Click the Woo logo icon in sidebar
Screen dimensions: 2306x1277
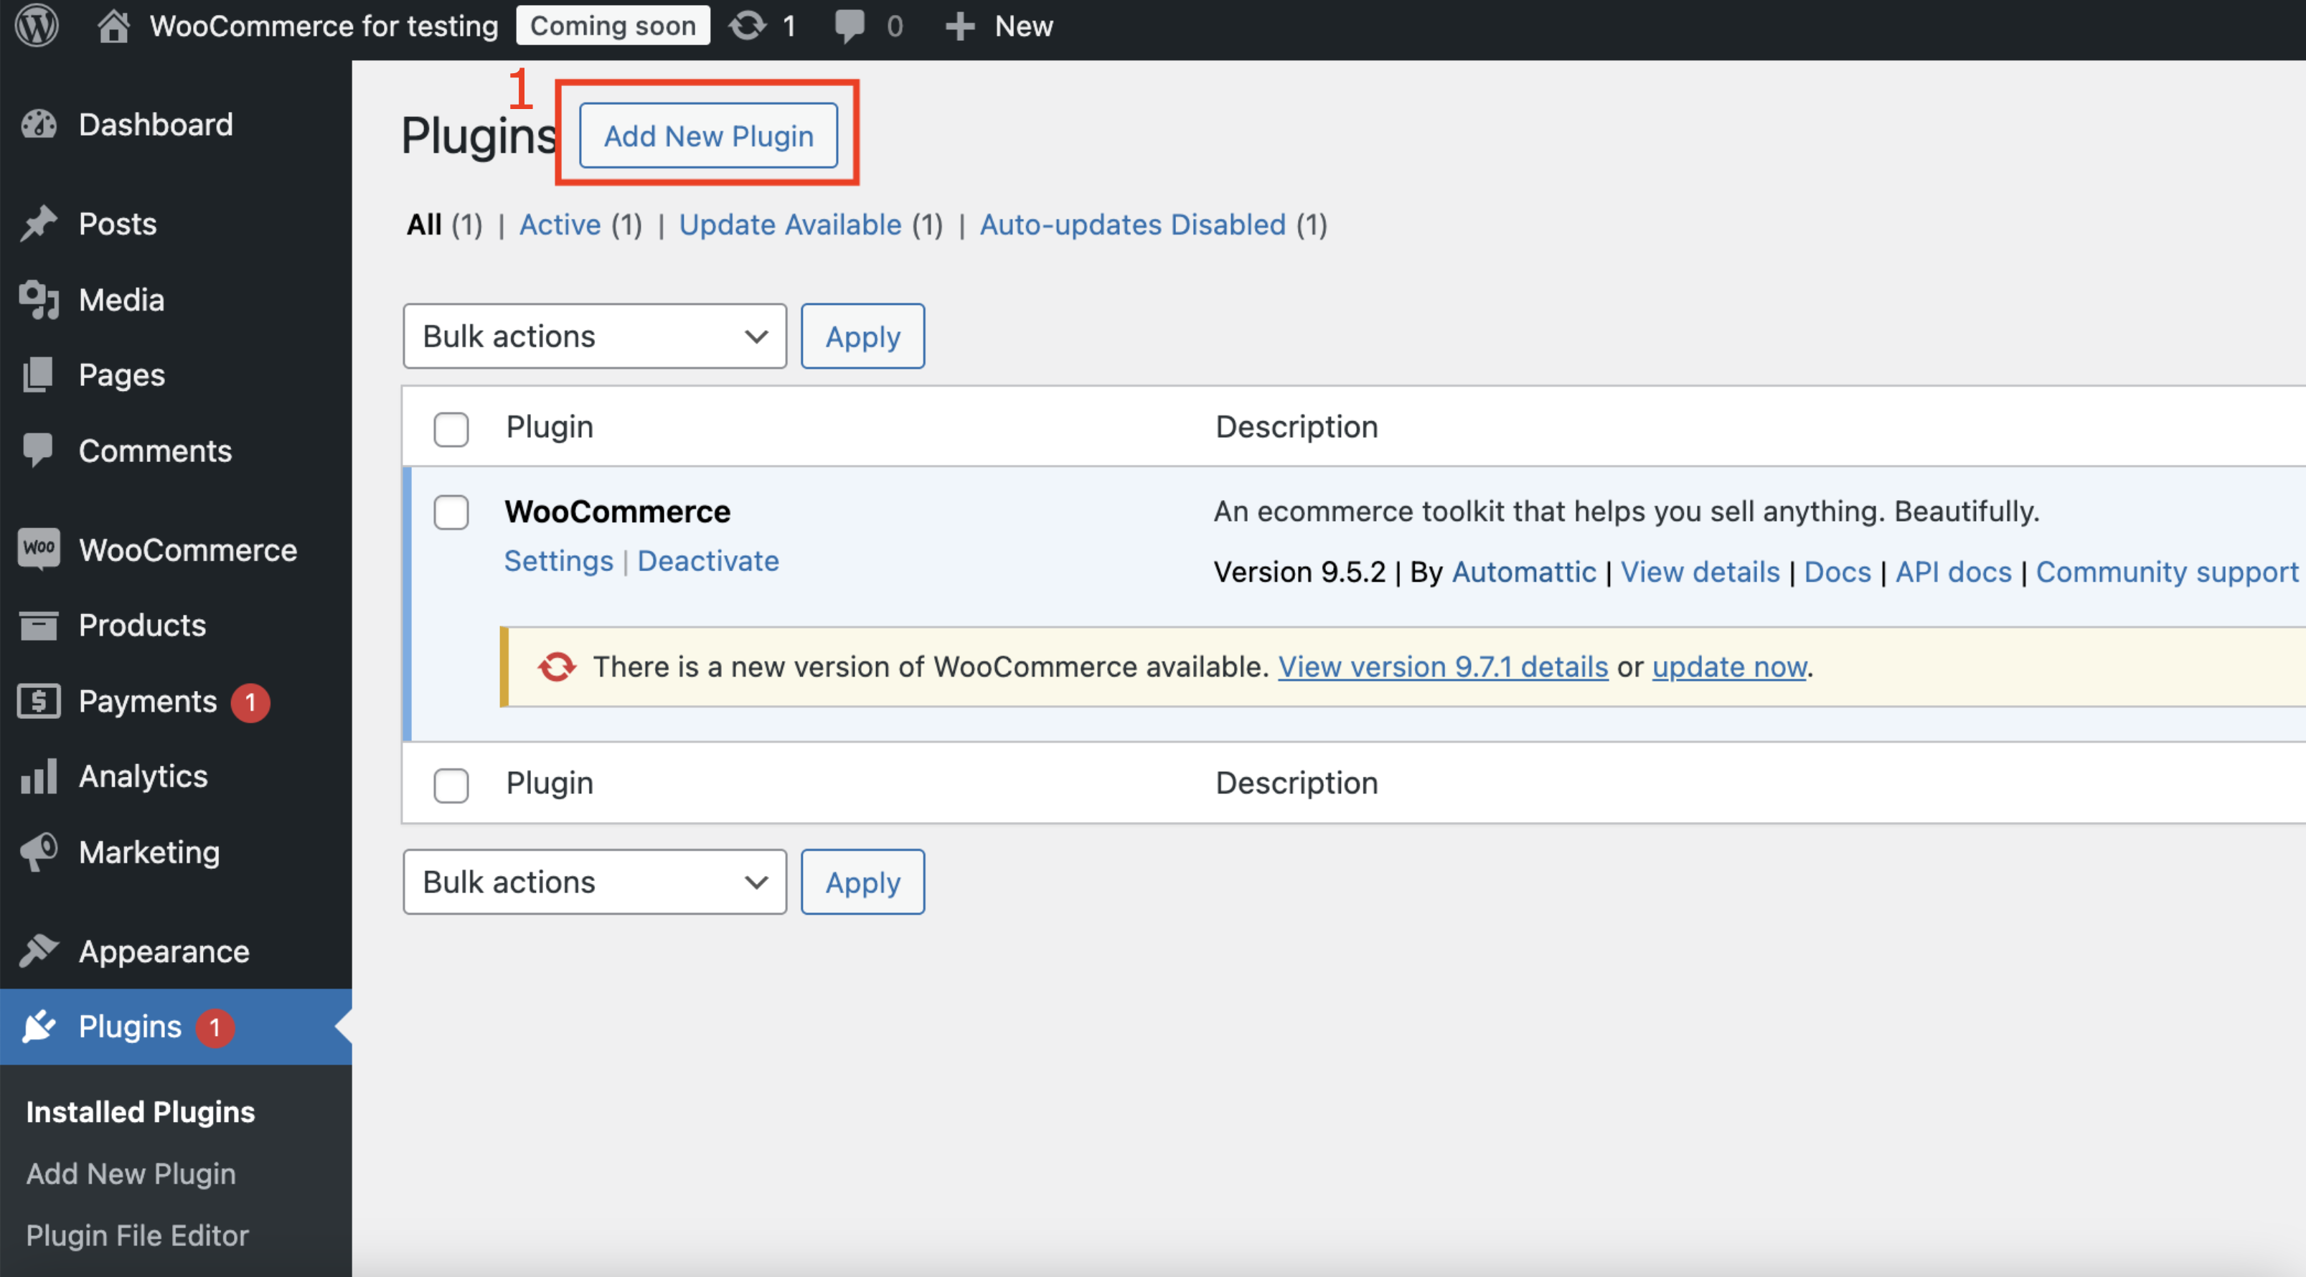(x=39, y=549)
